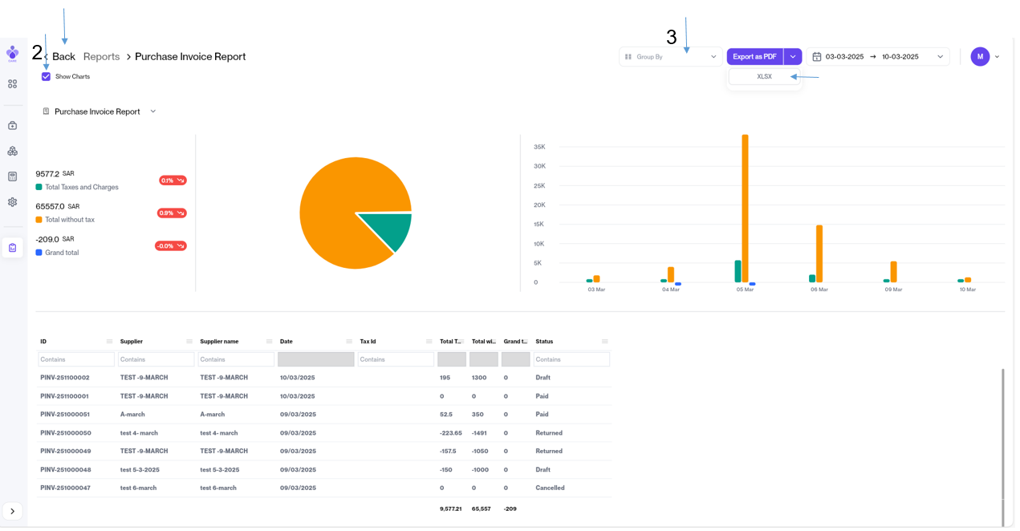The width and height of the screenshot is (1020, 531).
Task: Click the Back button
Action: pos(63,57)
